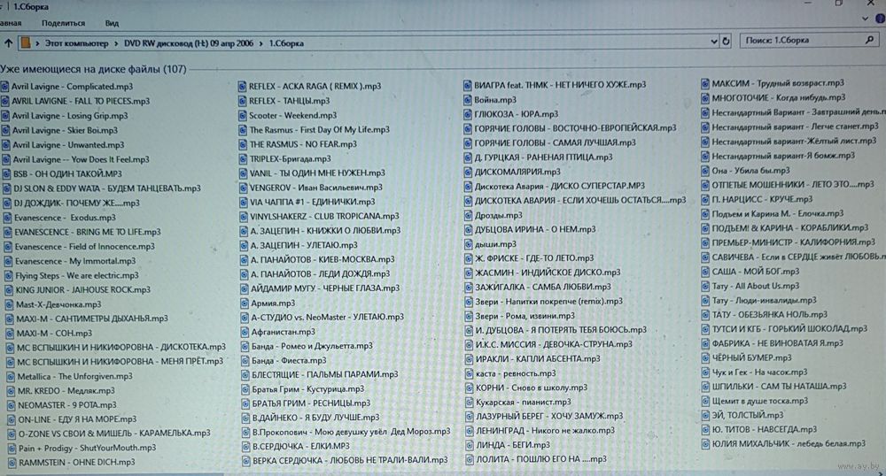The width and height of the screenshot is (886, 476).
Task: Select file БЛЕСТЯЩИЕ - ПАЛЬМЫ ПАРАМИ.mp3
Action: (x=321, y=374)
